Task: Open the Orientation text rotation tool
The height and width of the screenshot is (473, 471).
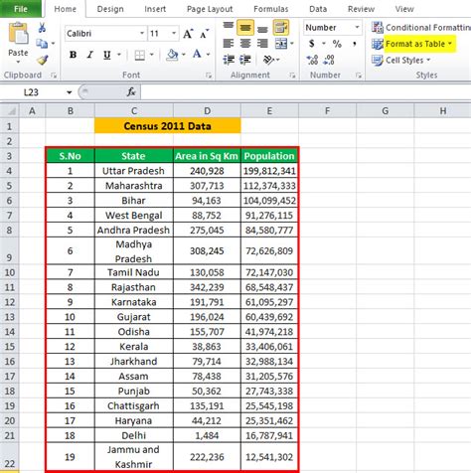Action: pyautogui.click(x=268, y=60)
